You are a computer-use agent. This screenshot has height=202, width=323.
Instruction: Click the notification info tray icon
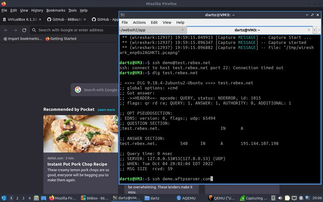tap(307, 198)
